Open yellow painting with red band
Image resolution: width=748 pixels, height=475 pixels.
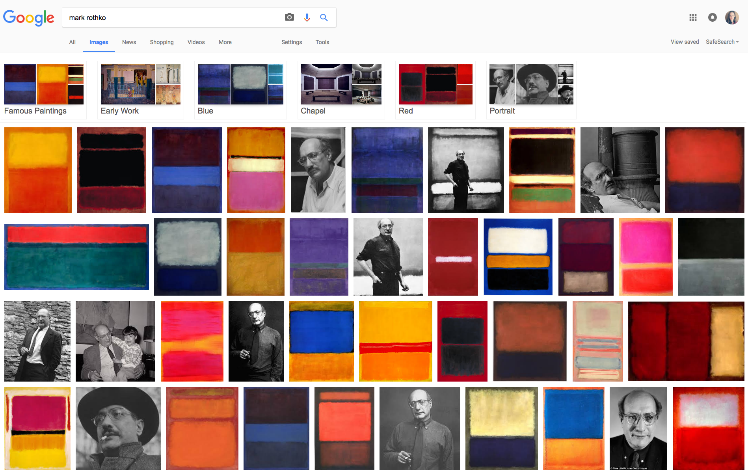pyautogui.click(x=395, y=341)
